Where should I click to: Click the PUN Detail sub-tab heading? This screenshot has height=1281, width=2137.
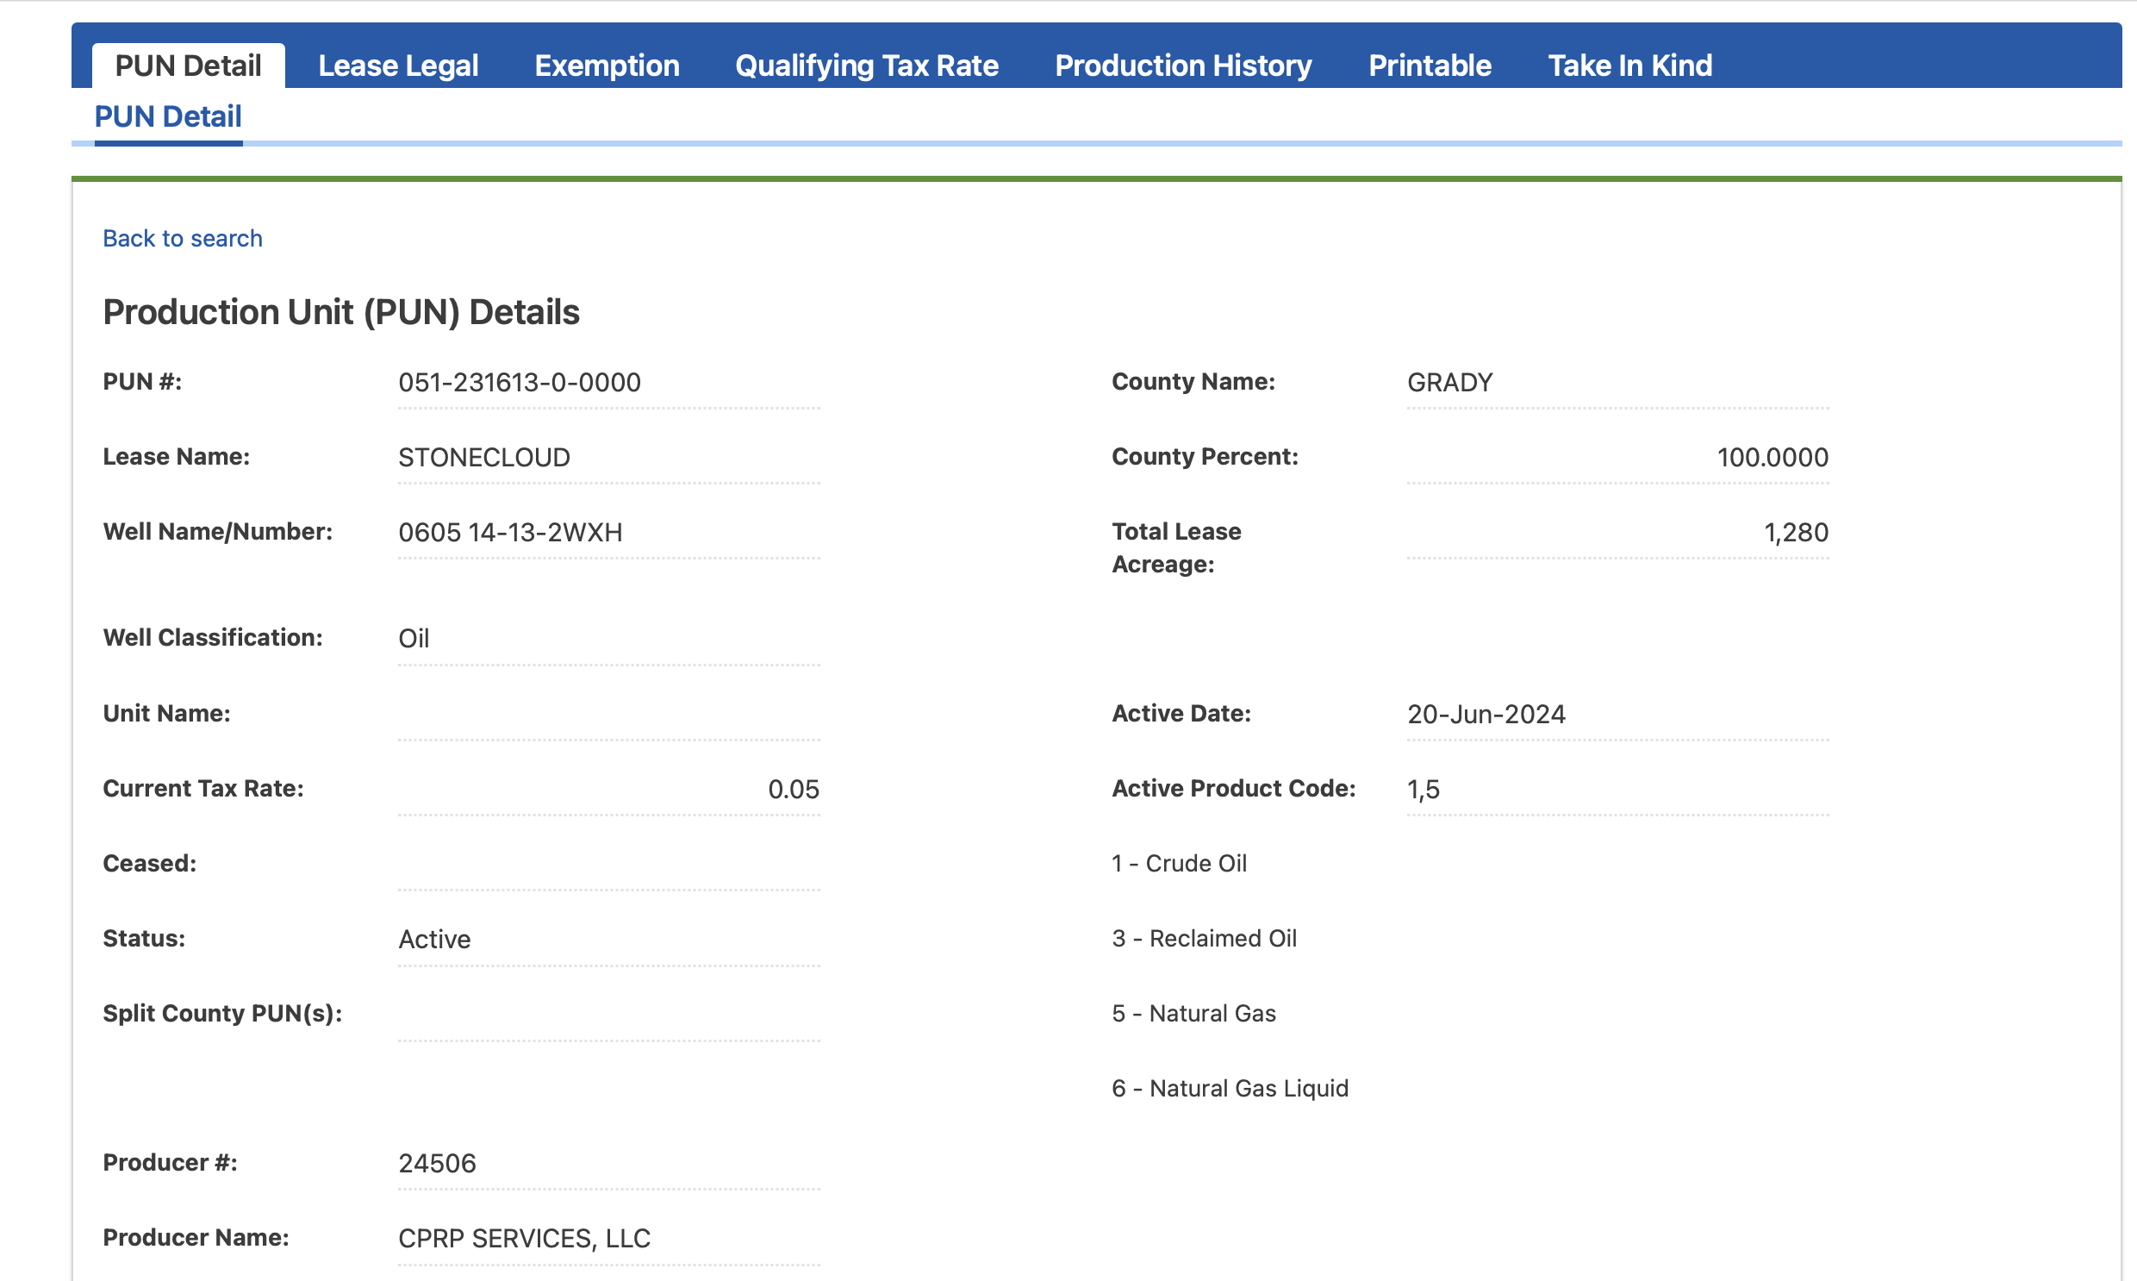tap(168, 116)
